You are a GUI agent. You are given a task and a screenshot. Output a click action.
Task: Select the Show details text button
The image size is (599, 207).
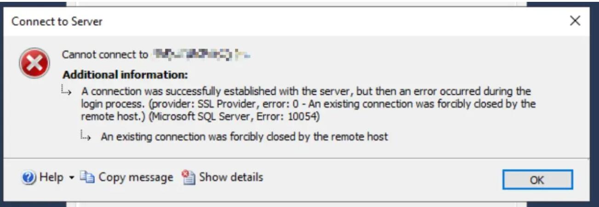231,177
